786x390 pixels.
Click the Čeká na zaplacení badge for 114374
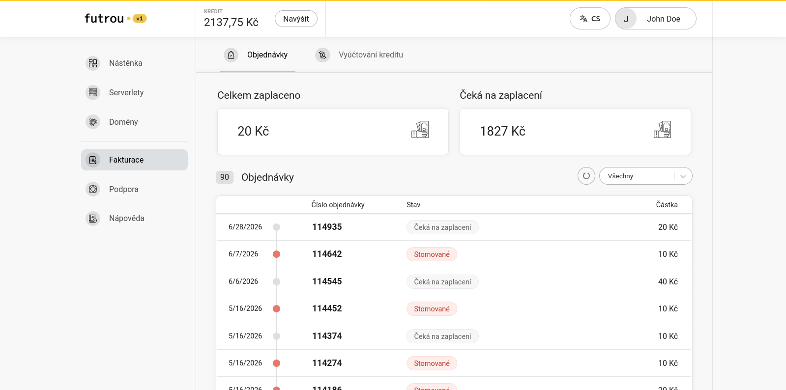[x=442, y=336]
